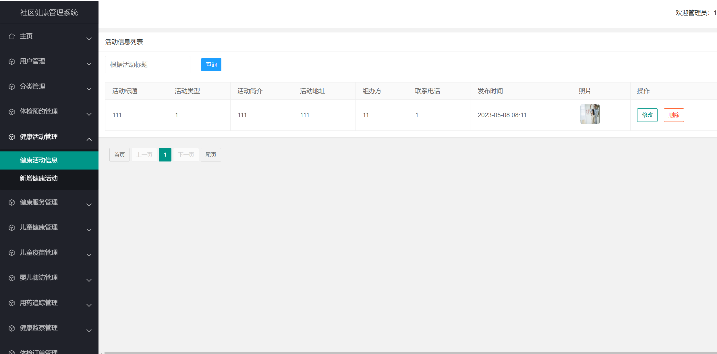Expand the 用户管理 menu chevron
Viewport: 717px width, 354px height.
pyautogui.click(x=89, y=64)
